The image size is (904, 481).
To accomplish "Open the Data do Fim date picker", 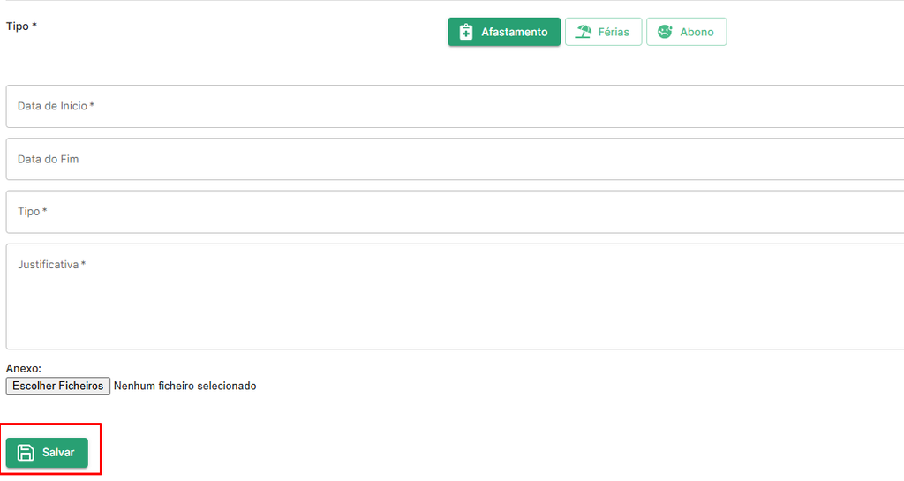I will point(455,159).
